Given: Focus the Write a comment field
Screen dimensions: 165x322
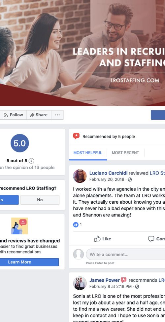Looking at the screenshot, I should tap(125, 255).
